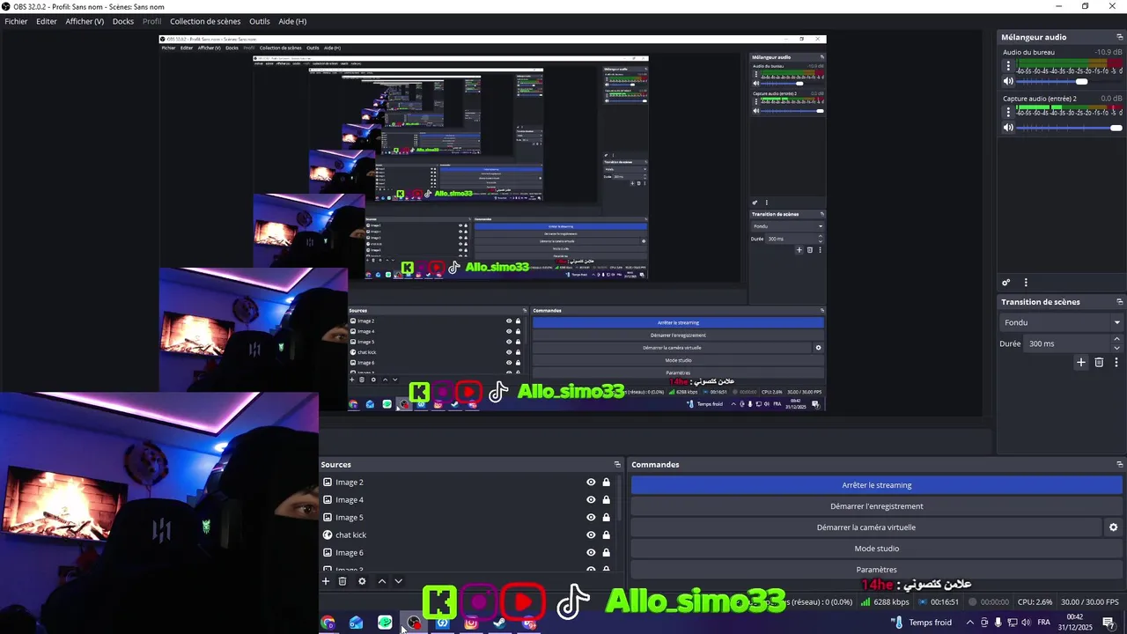Hide the Image 2 source

coord(591,482)
